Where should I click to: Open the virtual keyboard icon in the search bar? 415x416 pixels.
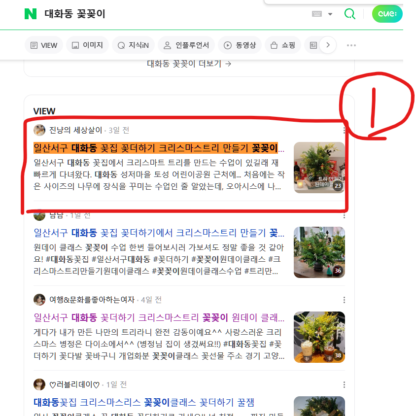pos(316,14)
